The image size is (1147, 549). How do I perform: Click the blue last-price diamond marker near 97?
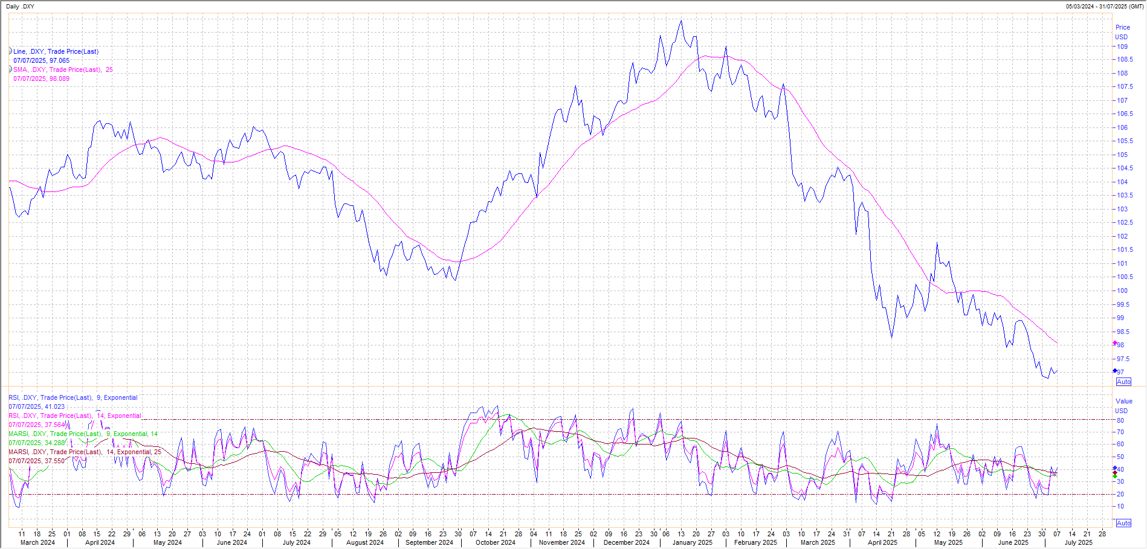click(x=1115, y=371)
